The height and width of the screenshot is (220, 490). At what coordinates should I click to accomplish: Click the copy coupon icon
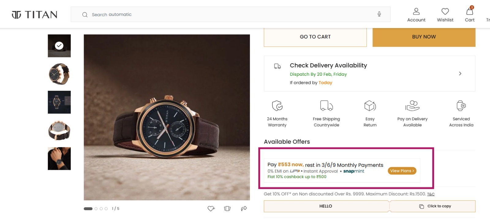421,206
